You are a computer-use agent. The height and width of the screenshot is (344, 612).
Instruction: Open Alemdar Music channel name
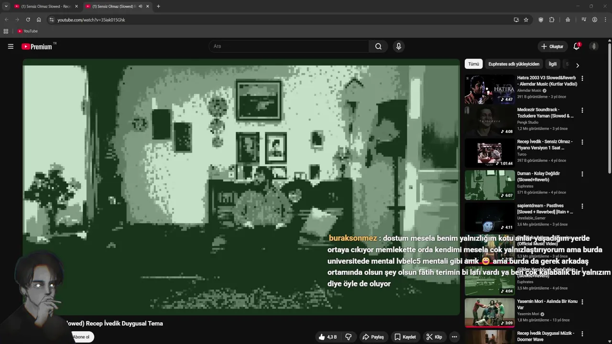[529, 90]
